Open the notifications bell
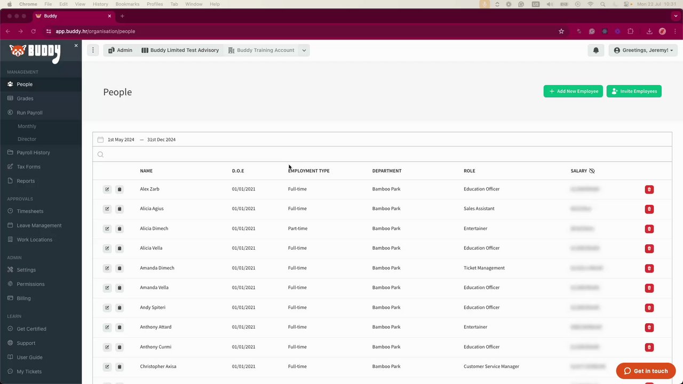Screen dimensions: 683x384 (596, 50)
